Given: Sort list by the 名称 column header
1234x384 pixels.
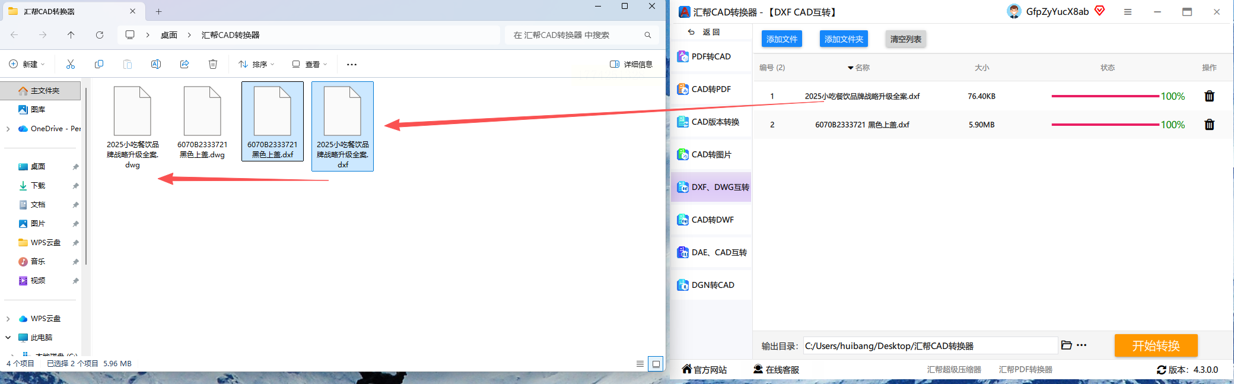Looking at the screenshot, I should click(x=859, y=68).
